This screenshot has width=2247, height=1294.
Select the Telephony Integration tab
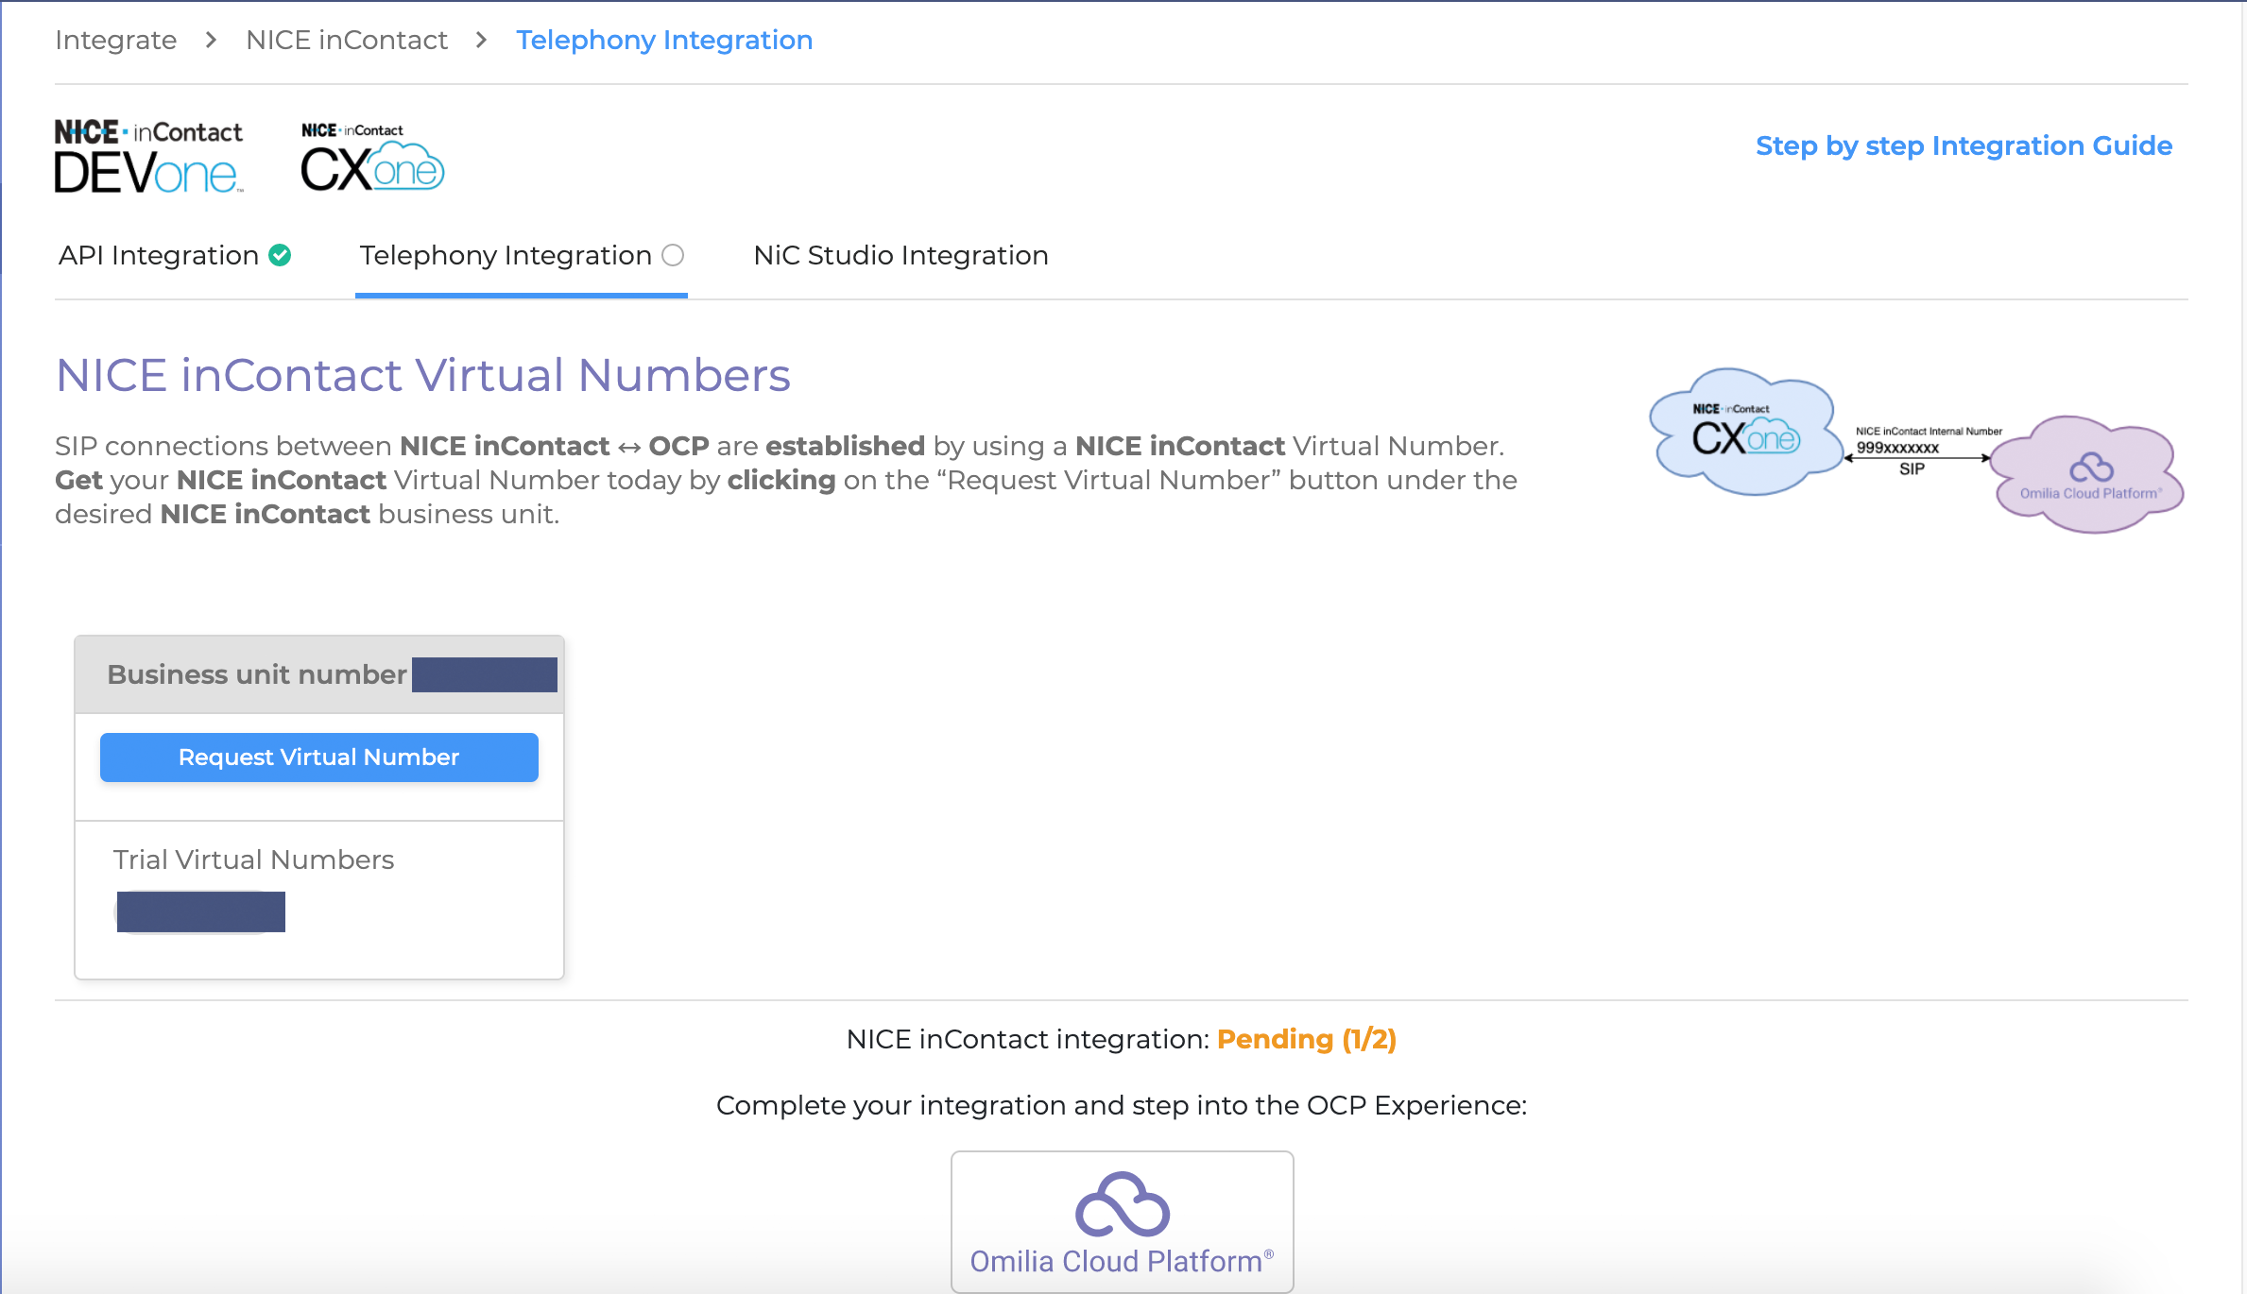pos(506,255)
